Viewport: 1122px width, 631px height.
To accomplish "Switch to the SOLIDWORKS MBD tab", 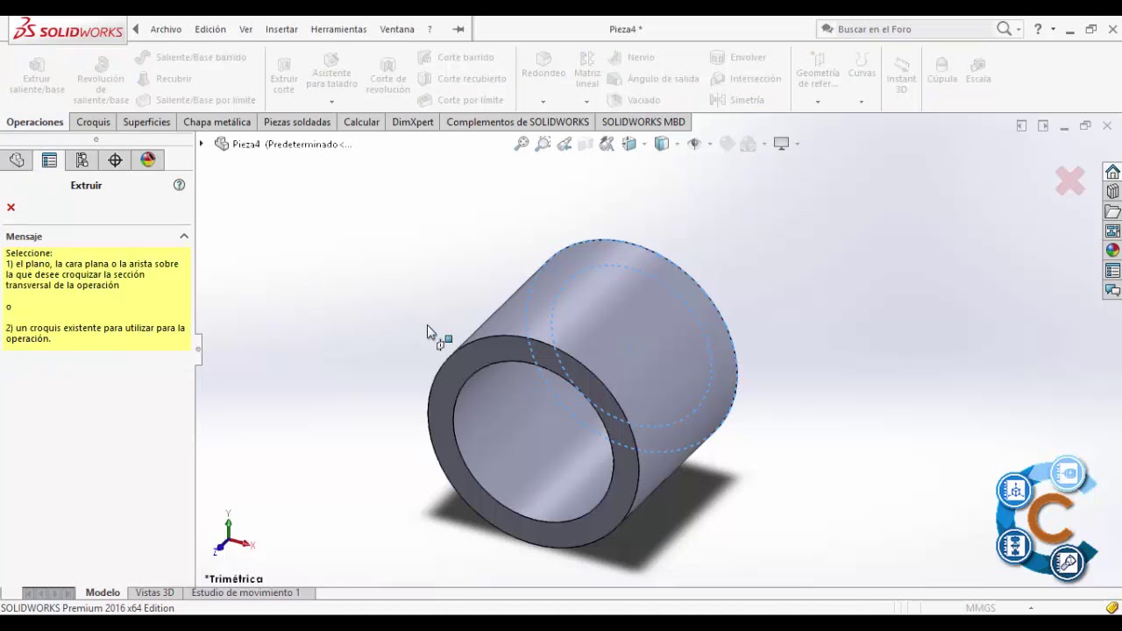I will pyautogui.click(x=643, y=122).
